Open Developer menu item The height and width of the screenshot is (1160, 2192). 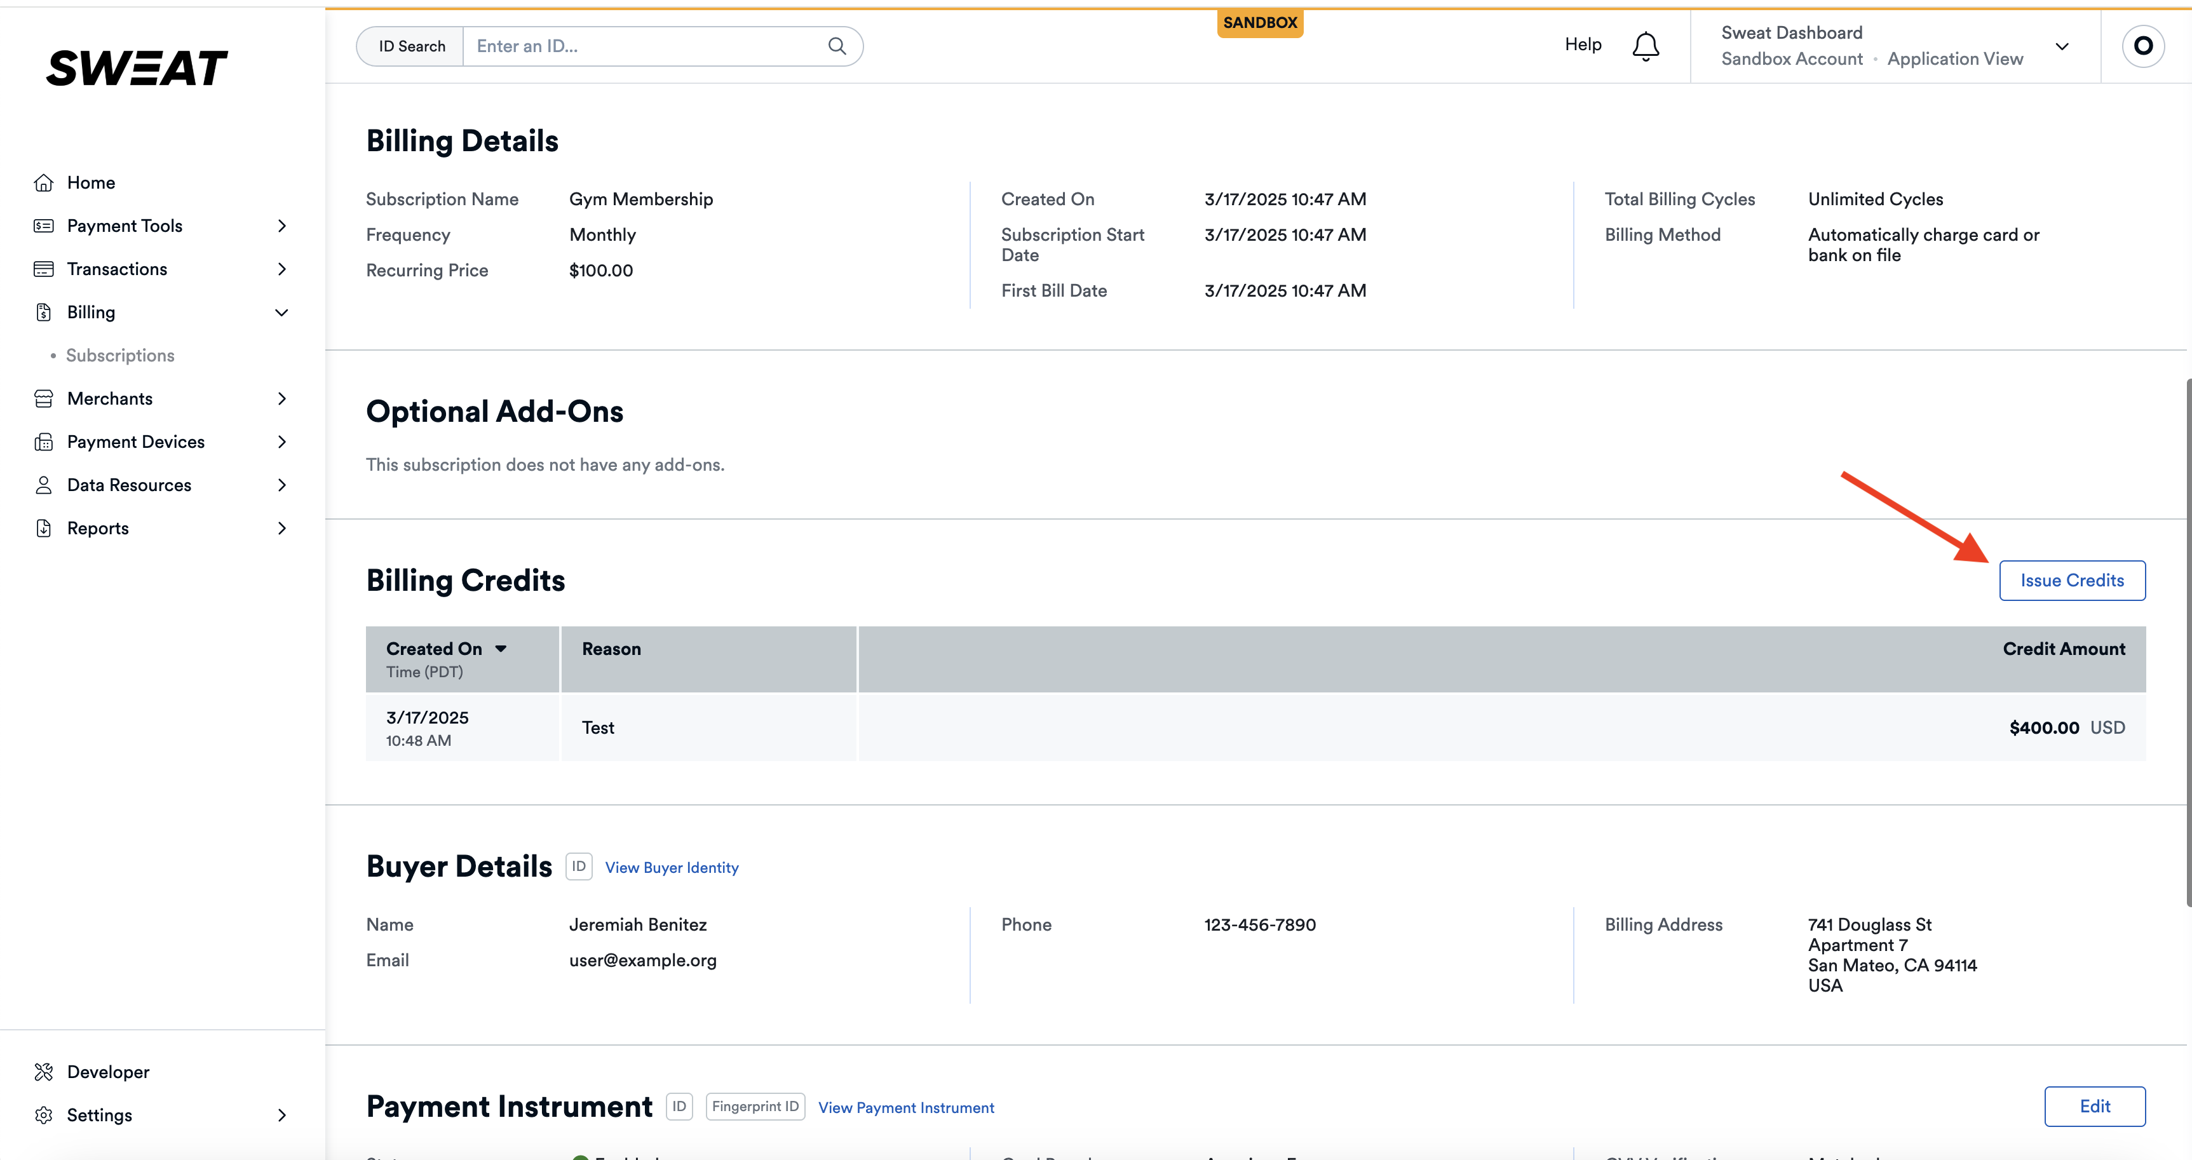click(108, 1072)
